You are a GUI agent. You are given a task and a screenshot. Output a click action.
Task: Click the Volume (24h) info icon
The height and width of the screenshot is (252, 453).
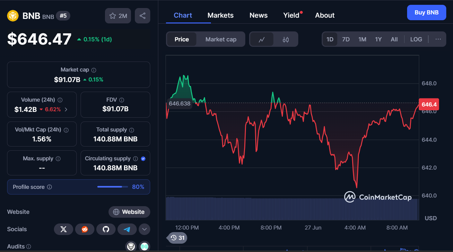60,100
